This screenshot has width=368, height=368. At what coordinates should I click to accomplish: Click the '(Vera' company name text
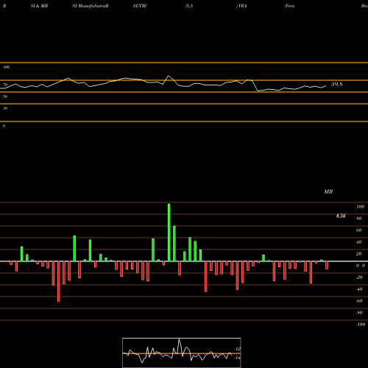[289, 6]
